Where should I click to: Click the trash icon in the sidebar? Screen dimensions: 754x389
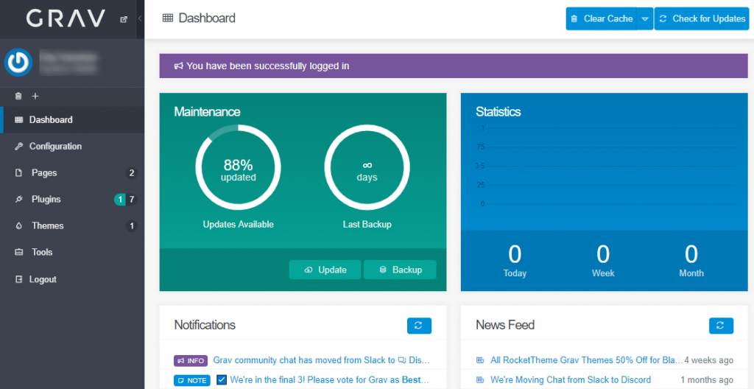(18, 97)
